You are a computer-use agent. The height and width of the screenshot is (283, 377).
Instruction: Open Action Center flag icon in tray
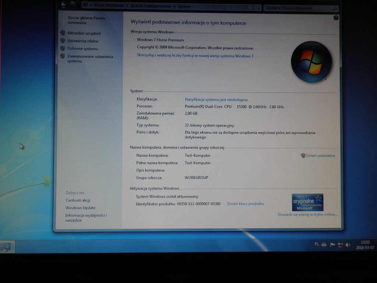point(332,245)
